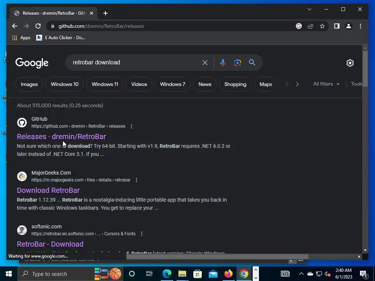
Task: Open the Apps bookmark shortcut
Action: click(x=21, y=38)
